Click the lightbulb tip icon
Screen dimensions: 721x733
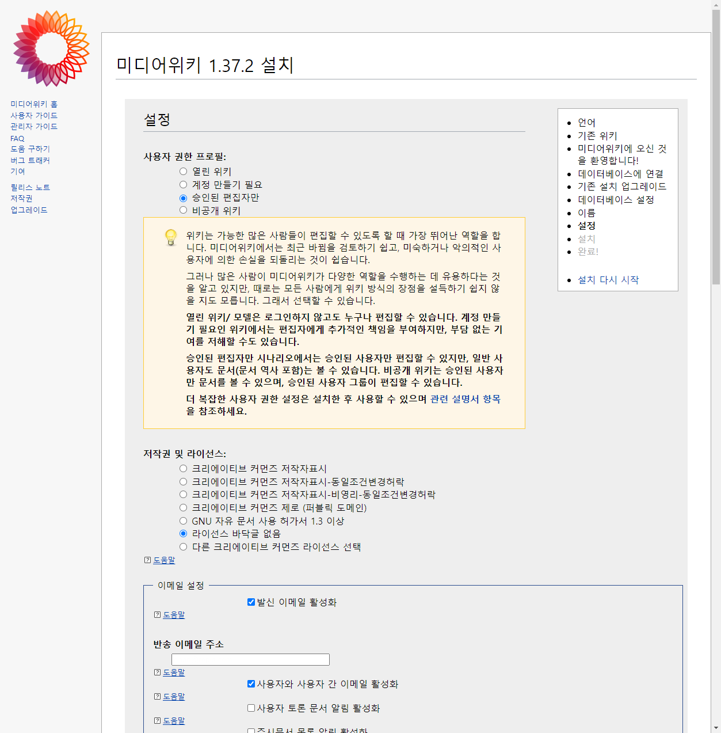pyautogui.click(x=171, y=237)
